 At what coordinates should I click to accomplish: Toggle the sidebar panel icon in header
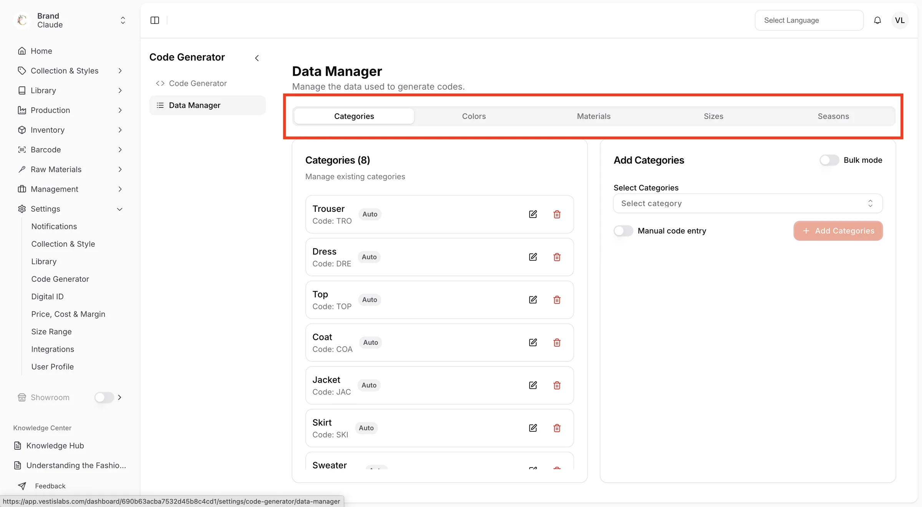155,20
